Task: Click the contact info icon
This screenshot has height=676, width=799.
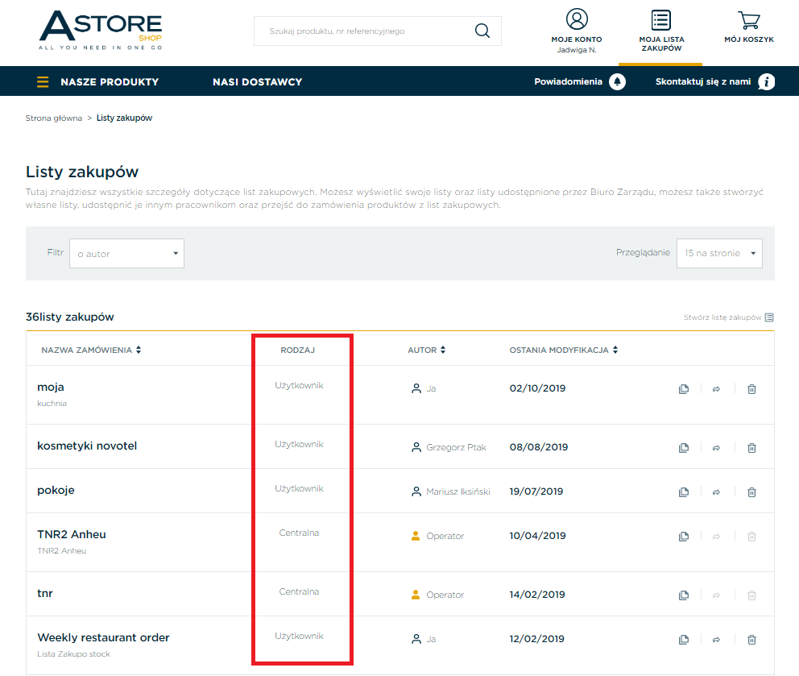Action: (766, 81)
